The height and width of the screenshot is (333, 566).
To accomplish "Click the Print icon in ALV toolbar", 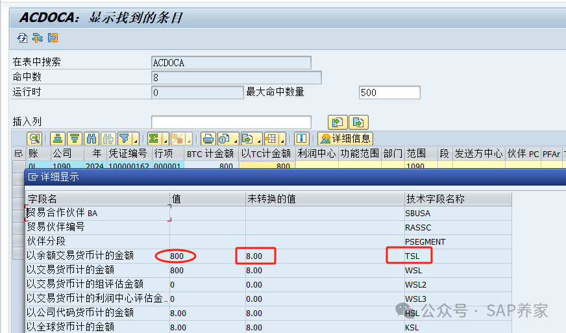I will click(x=208, y=139).
